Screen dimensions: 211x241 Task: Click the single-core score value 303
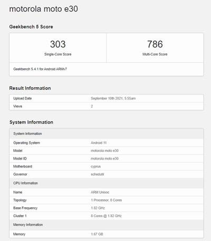pos(58,44)
